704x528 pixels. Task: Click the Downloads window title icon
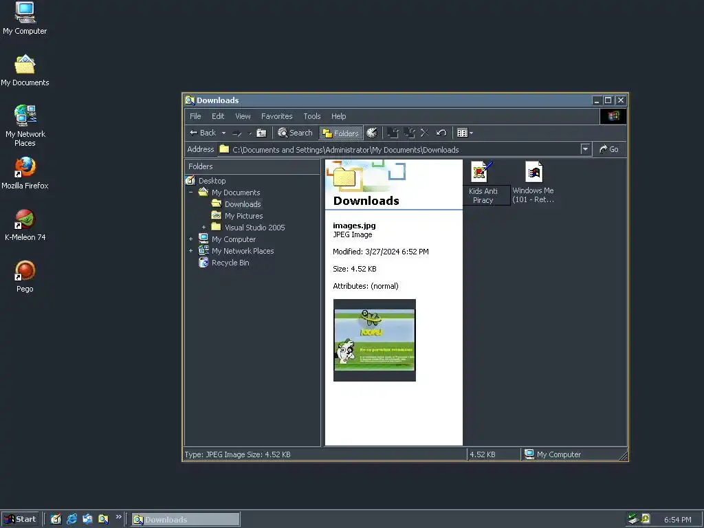(190, 100)
